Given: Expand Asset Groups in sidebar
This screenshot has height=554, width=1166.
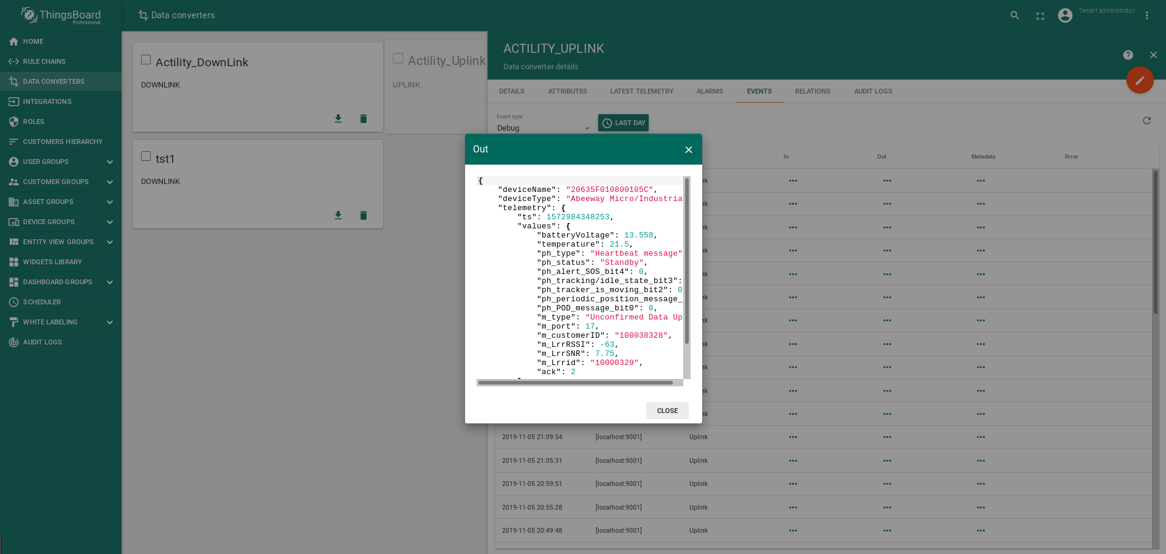Looking at the screenshot, I should pos(110,202).
